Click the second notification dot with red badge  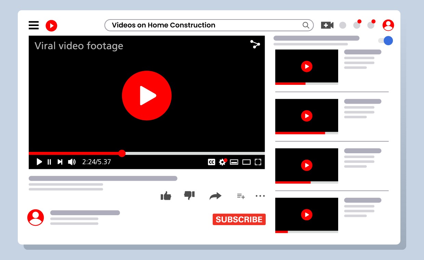pos(371,25)
